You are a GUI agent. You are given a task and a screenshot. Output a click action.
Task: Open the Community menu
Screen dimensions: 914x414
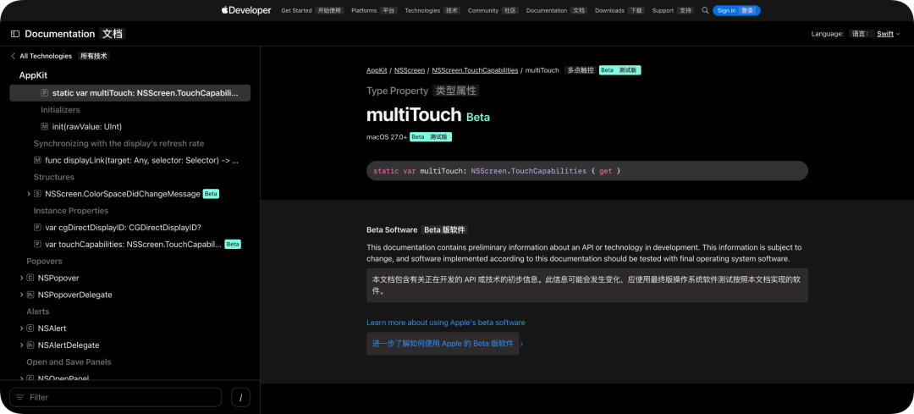tap(482, 10)
